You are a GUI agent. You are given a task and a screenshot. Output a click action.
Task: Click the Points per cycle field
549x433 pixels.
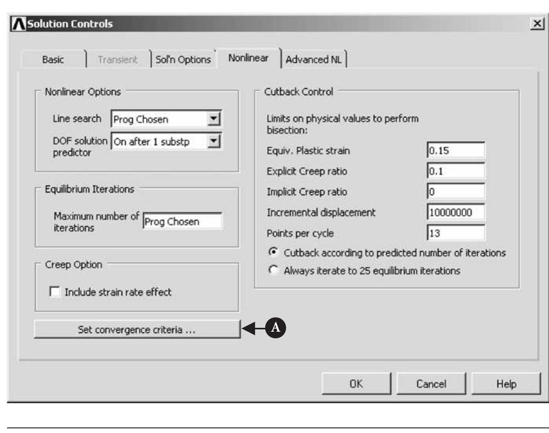click(x=456, y=234)
